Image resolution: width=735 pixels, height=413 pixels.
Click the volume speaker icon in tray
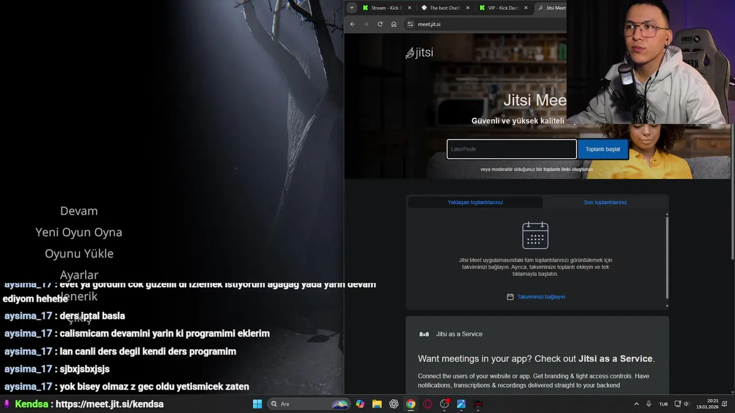coord(686,404)
